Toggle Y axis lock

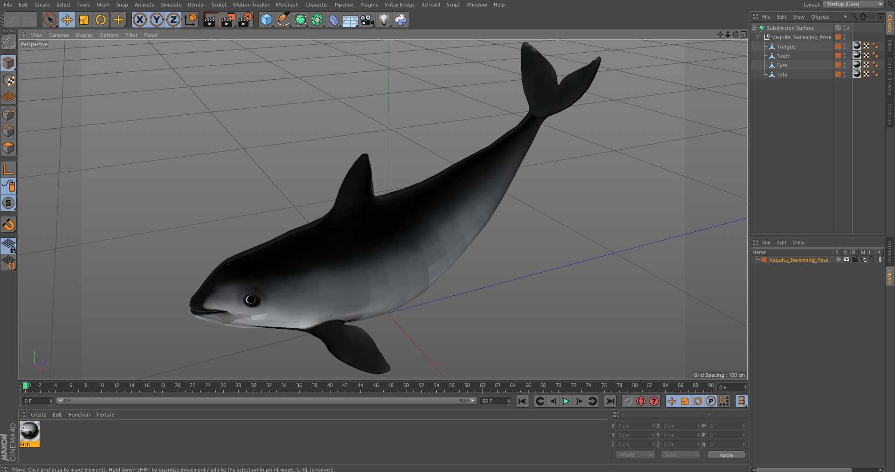click(x=157, y=20)
